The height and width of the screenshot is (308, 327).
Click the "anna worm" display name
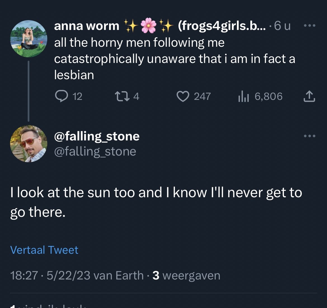(x=86, y=26)
